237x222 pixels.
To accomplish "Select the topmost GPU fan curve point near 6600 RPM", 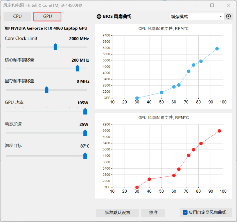I will 220,131.
